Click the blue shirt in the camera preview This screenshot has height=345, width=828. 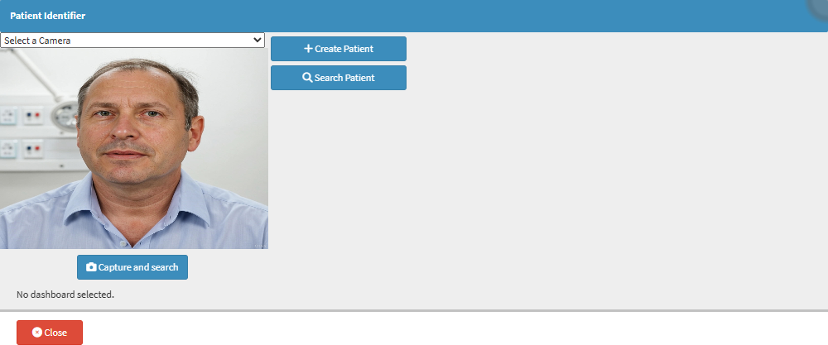tap(134, 216)
